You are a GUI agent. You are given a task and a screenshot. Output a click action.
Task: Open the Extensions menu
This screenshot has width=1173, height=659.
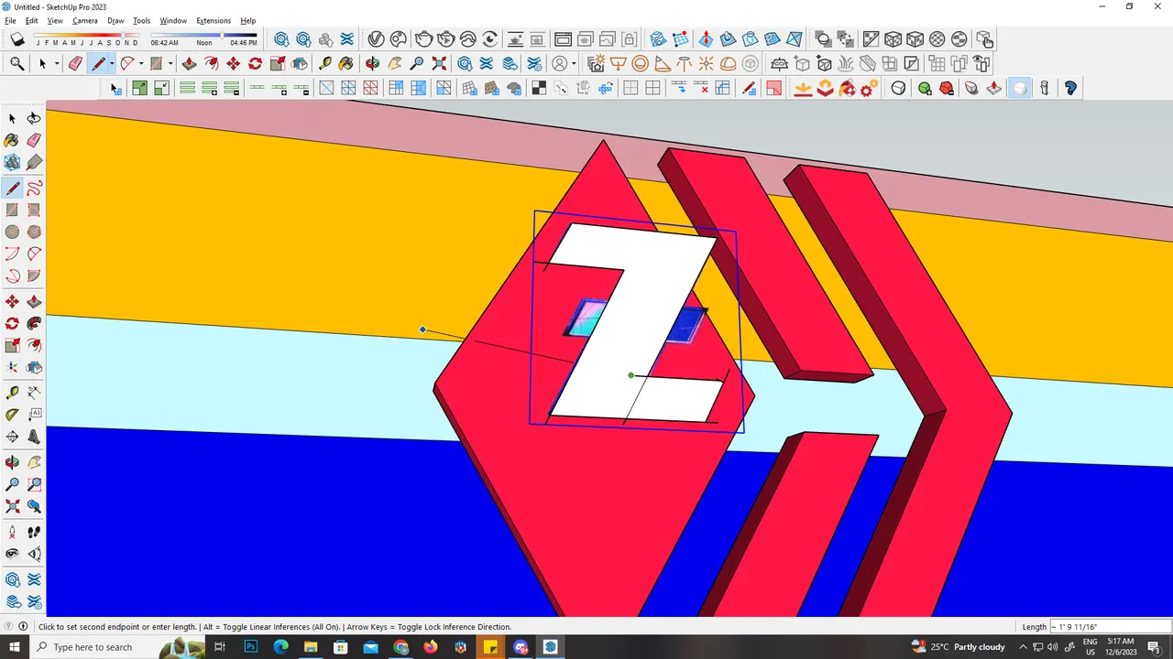tap(214, 20)
